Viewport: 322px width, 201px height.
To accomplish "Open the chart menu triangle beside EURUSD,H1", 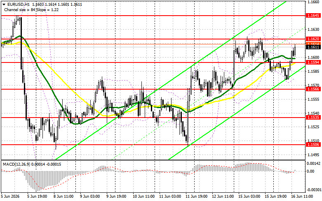I will 4,5.
